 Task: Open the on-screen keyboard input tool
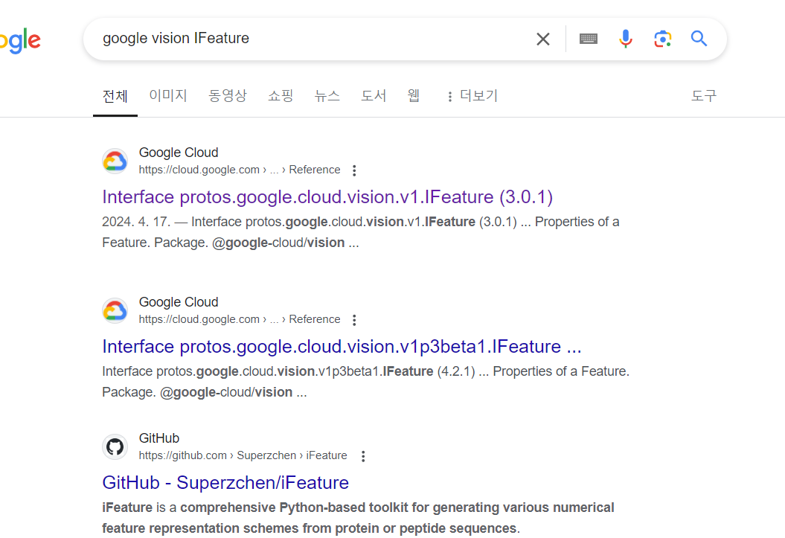[x=589, y=39]
